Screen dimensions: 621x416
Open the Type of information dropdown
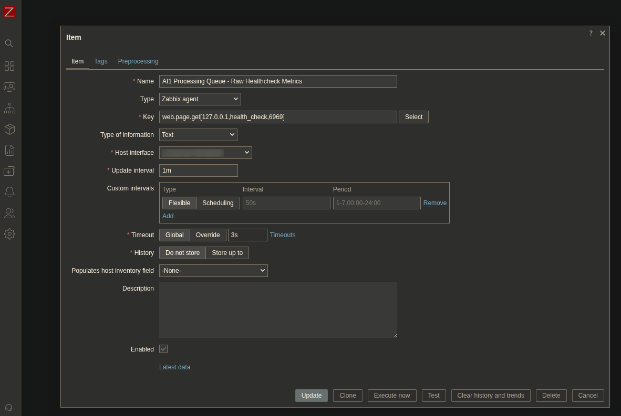198,135
